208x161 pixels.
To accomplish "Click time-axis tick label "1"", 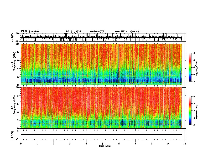I will pos(37,144).
